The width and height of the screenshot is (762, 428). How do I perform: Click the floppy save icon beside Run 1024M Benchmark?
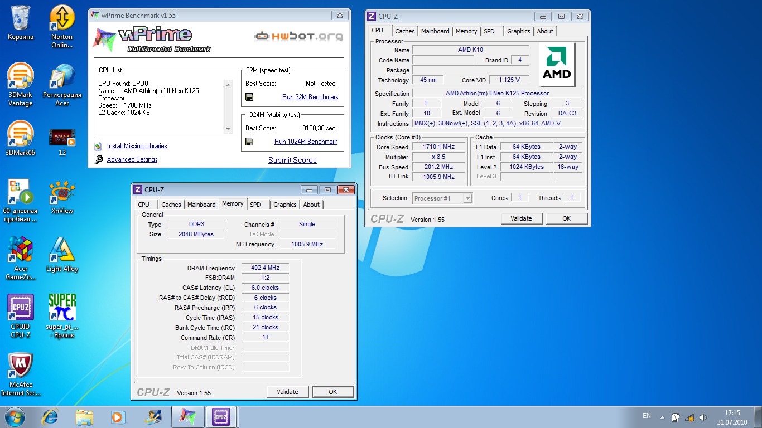point(249,142)
